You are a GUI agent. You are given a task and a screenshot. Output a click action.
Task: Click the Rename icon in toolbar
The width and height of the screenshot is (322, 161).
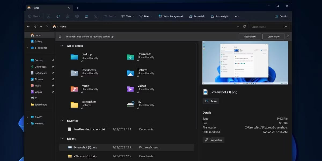coord(77,16)
